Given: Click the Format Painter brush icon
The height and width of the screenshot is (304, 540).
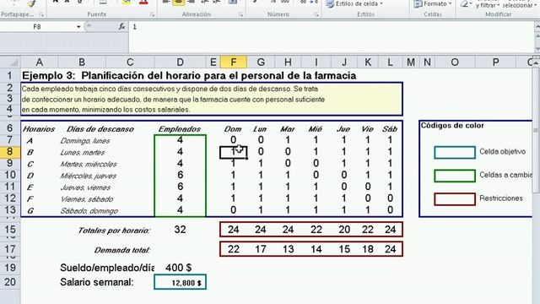Looking at the screenshot, I should [x=31, y=3].
